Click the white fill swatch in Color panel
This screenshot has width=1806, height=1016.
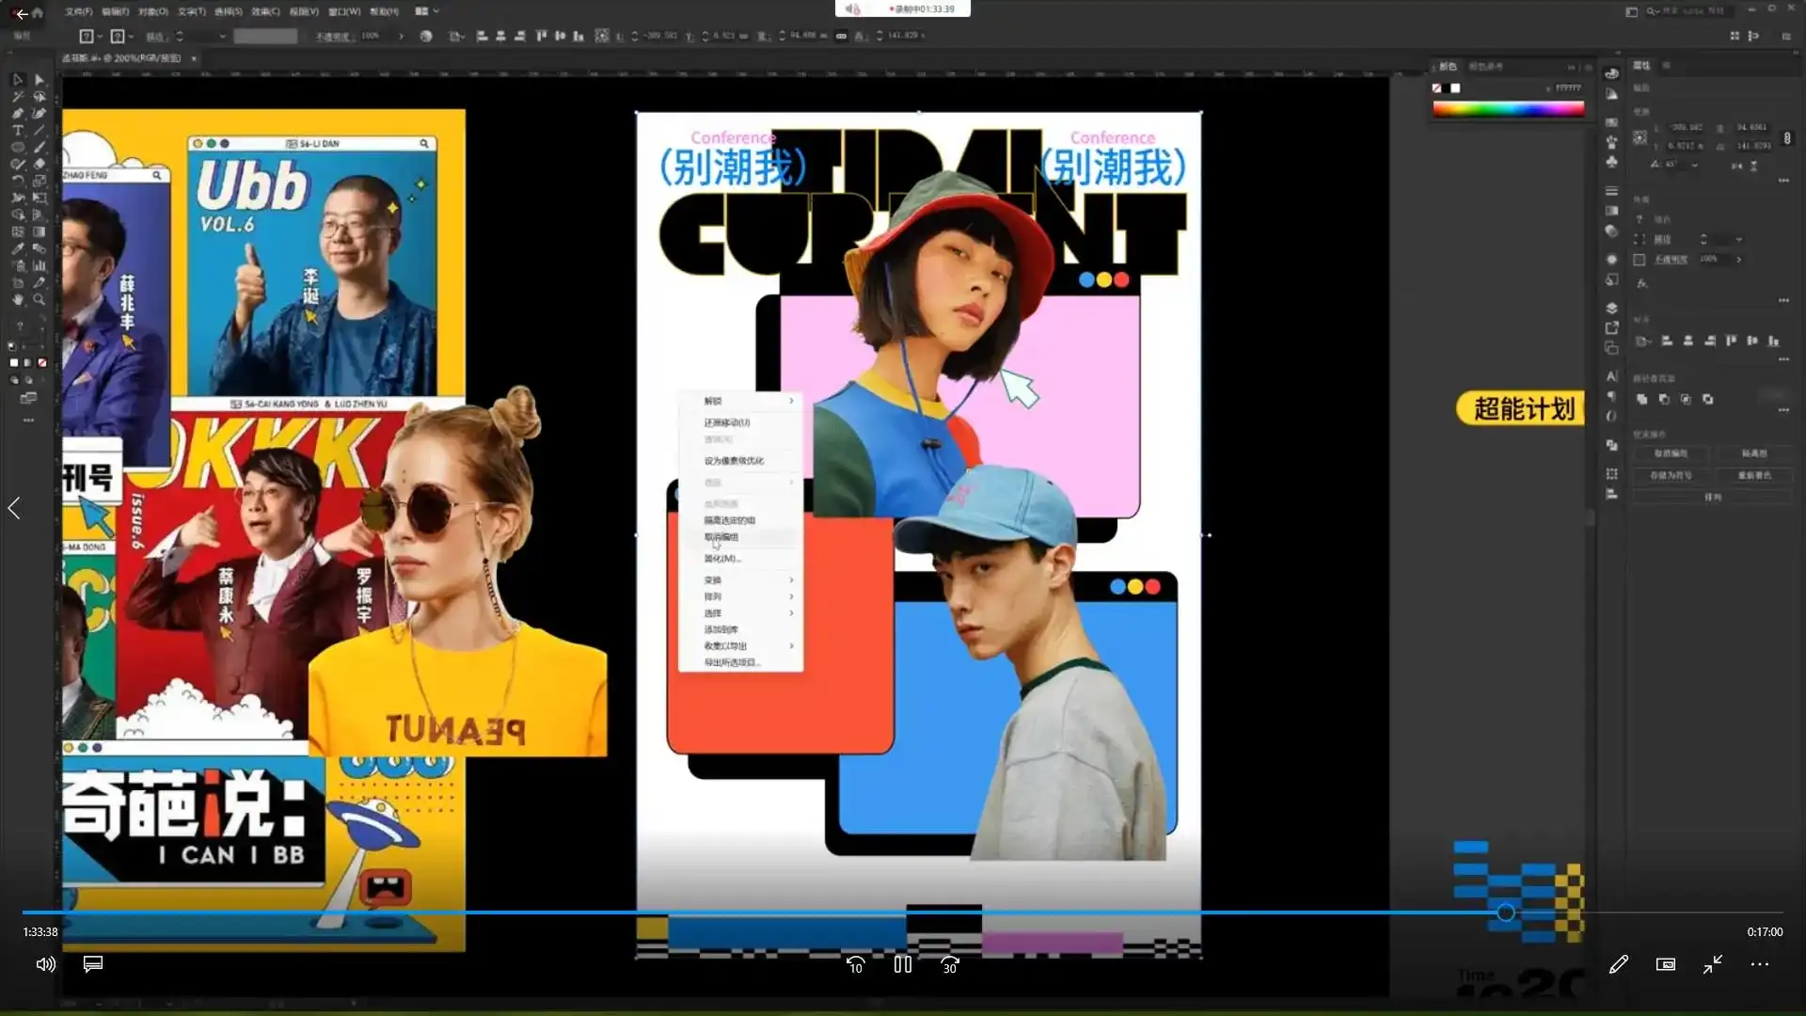click(x=1455, y=88)
